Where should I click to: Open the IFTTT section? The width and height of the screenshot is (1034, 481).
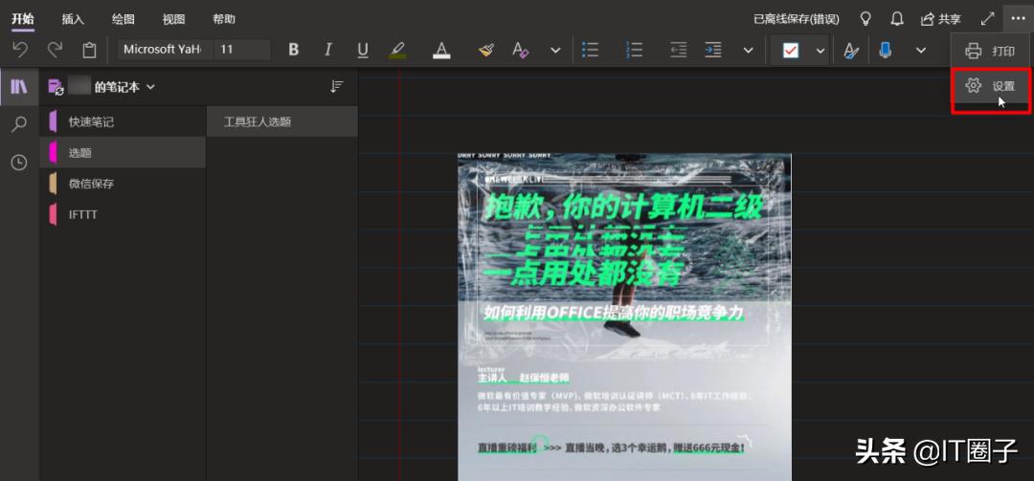124,215
